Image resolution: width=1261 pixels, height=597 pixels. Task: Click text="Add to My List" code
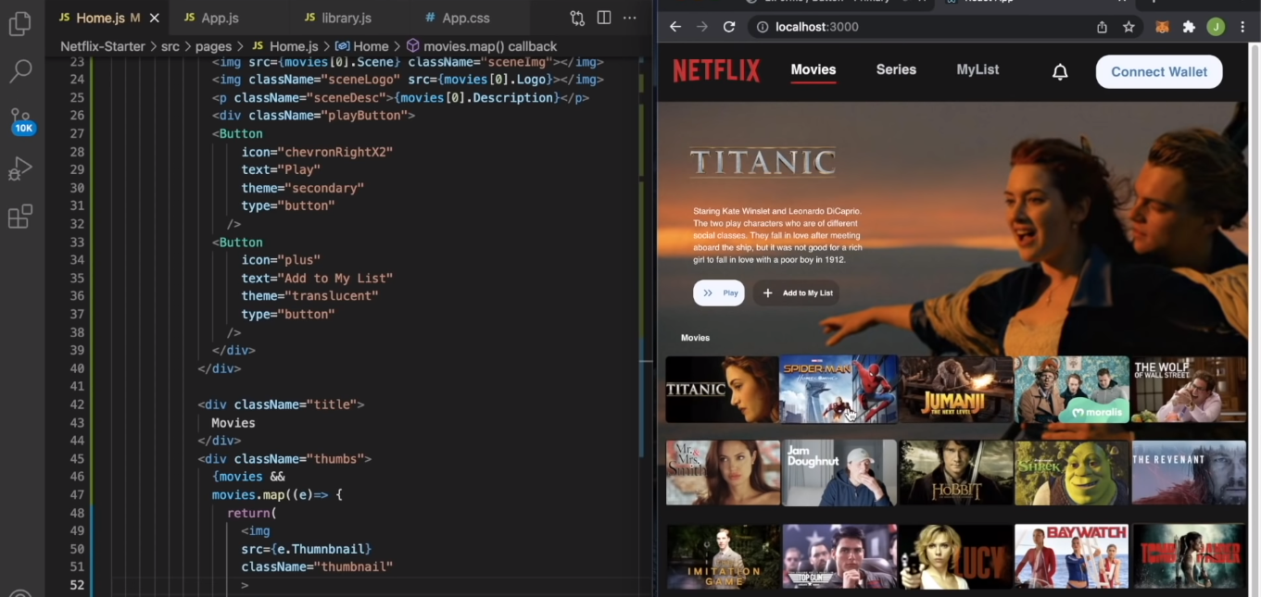tap(317, 278)
